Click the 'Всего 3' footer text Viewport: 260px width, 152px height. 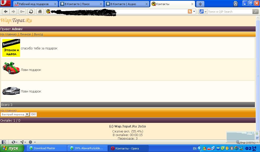click(7, 105)
